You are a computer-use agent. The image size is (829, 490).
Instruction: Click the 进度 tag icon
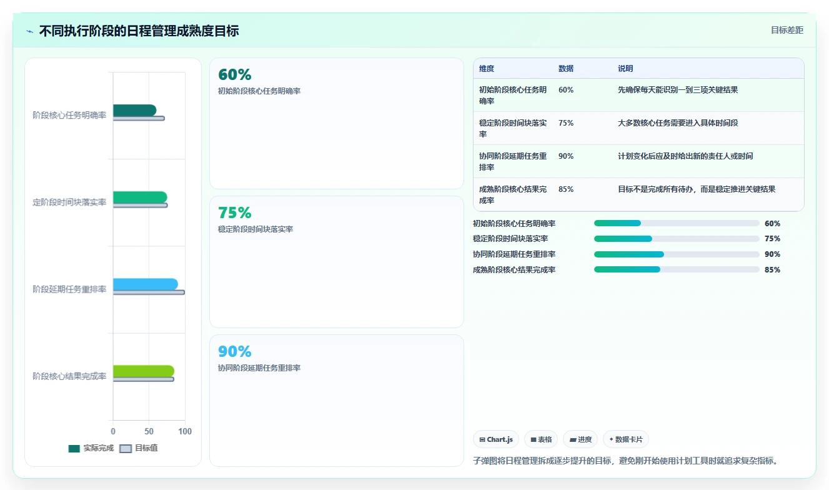click(x=572, y=440)
